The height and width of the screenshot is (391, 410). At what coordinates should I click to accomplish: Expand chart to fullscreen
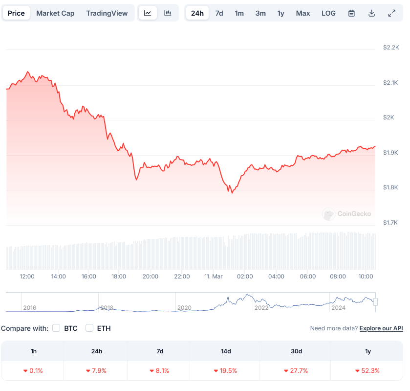click(x=391, y=13)
